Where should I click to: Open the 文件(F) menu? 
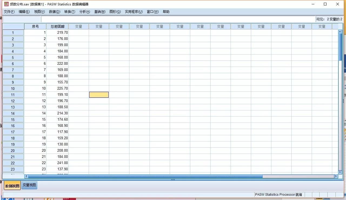(x=9, y=12)
